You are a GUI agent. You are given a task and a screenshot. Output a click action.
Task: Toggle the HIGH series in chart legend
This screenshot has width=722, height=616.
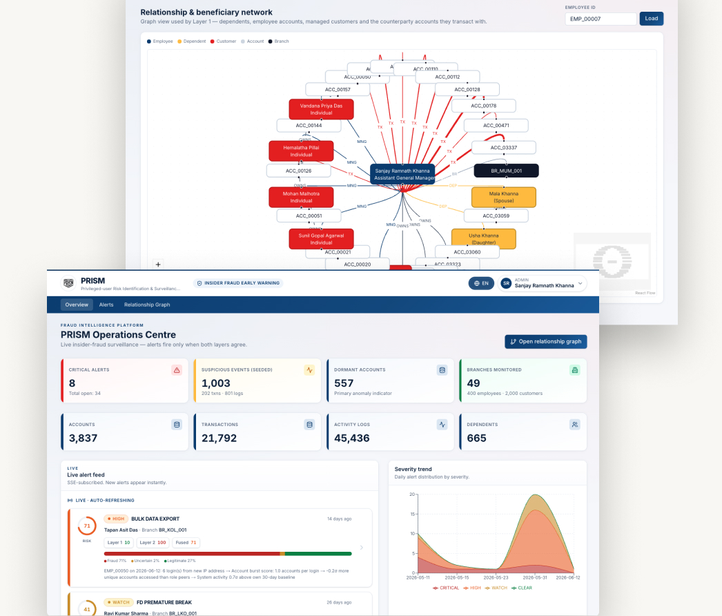(472, 588)
